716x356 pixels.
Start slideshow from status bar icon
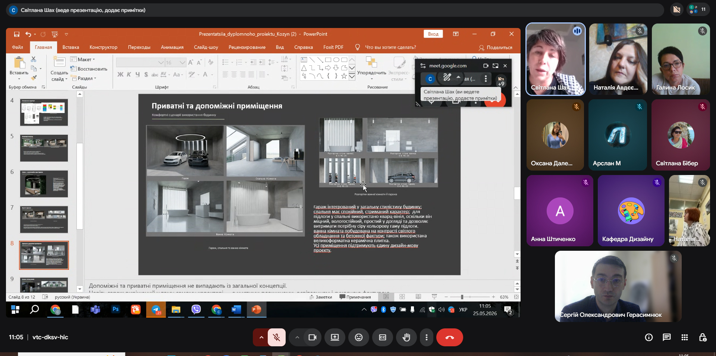coord(434,297)
